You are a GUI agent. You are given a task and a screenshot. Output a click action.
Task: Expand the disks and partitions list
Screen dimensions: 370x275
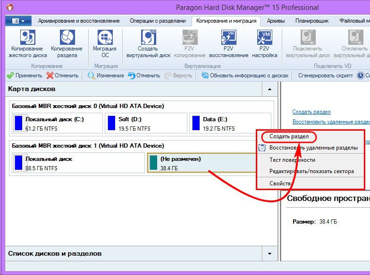click(x=269, y=254)
